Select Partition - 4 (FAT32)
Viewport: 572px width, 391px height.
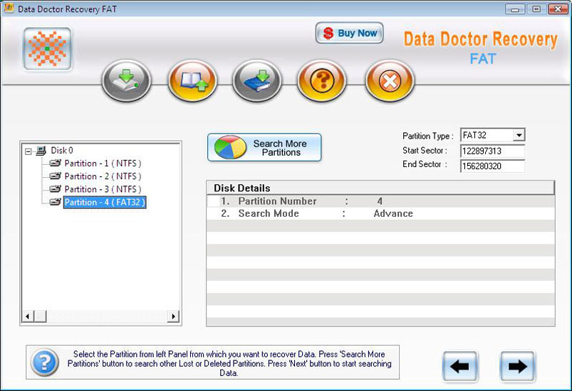click(x=105, y=203)
